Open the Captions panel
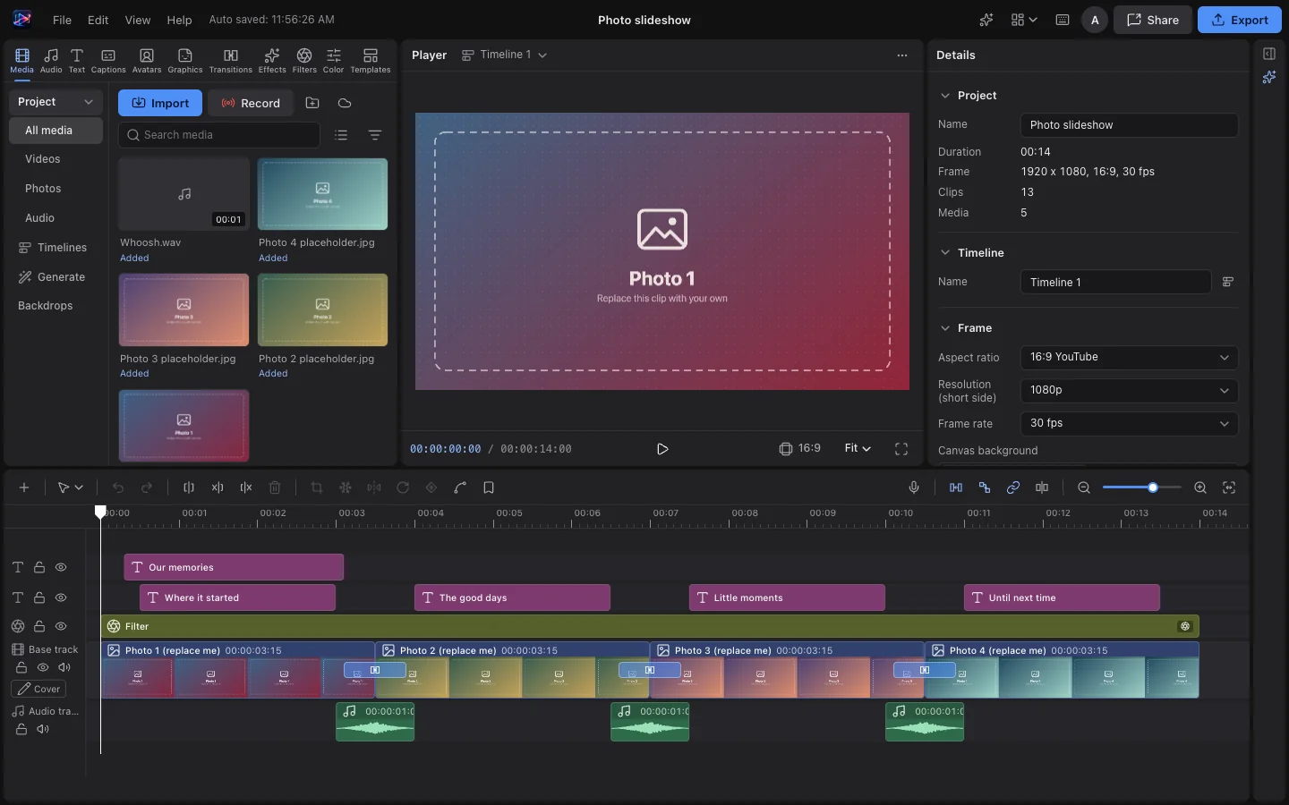The width and height of the screenshot is (1289, 805). [108, 61]
